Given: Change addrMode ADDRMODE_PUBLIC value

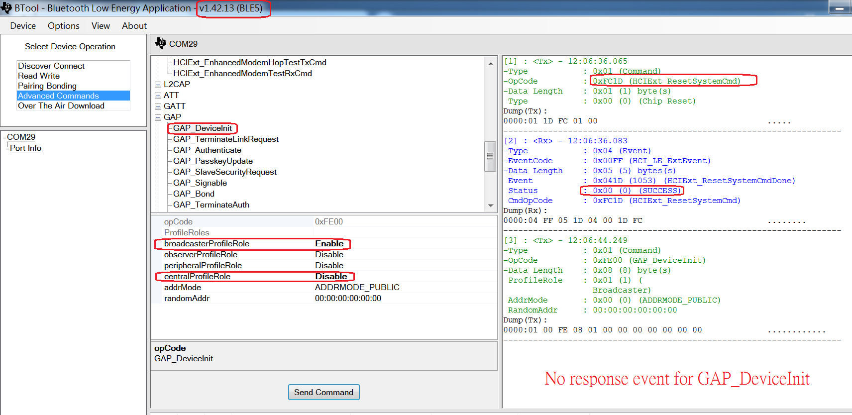Looking at the screenshot, I should [404, 287].
